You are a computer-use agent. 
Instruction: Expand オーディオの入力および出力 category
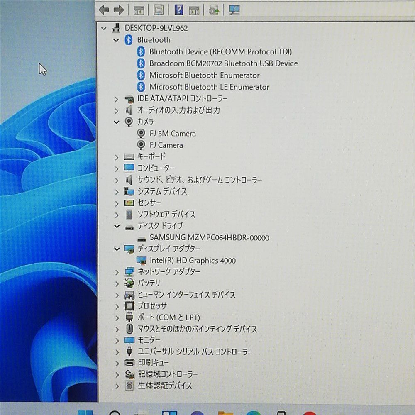click(117, 111)
